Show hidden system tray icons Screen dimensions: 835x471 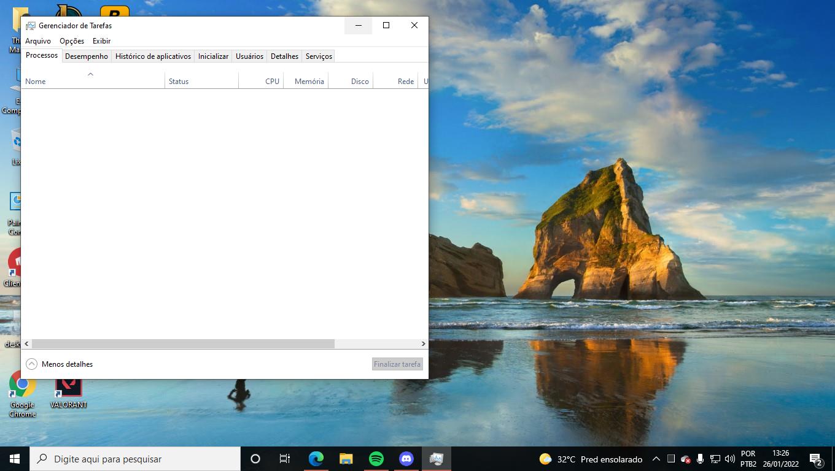click(656, 459)
